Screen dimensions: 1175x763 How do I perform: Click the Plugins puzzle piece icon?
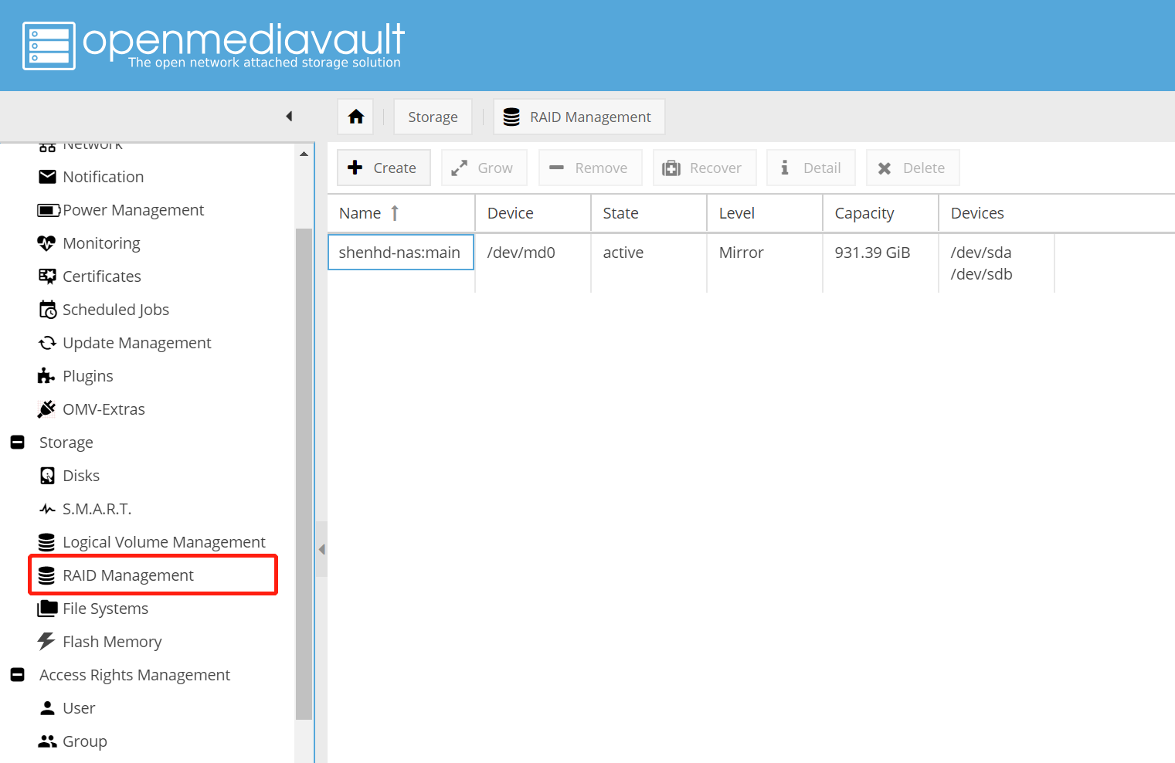click(x=46, y=376)
